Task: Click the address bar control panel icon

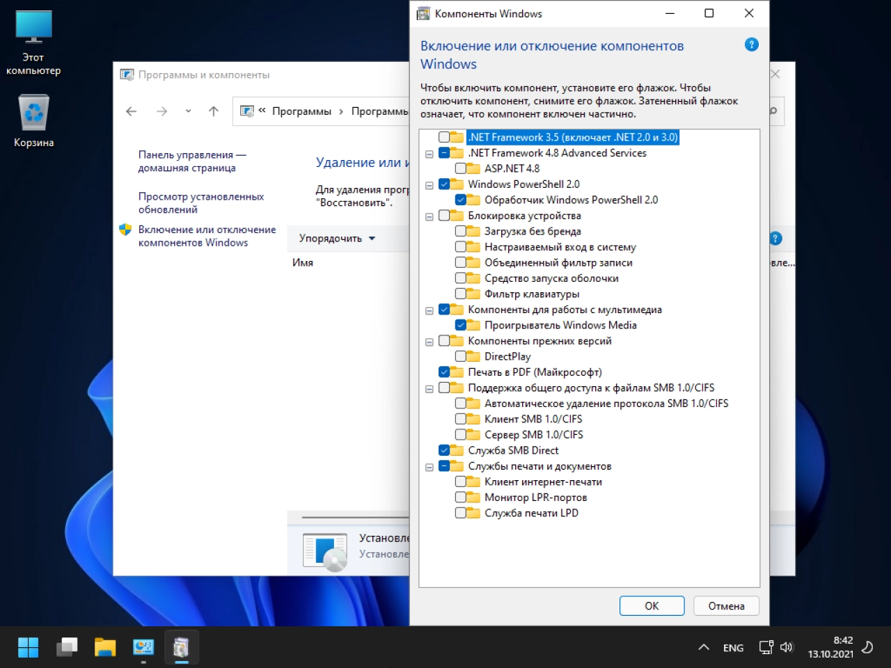Action: tap(246, 111)
